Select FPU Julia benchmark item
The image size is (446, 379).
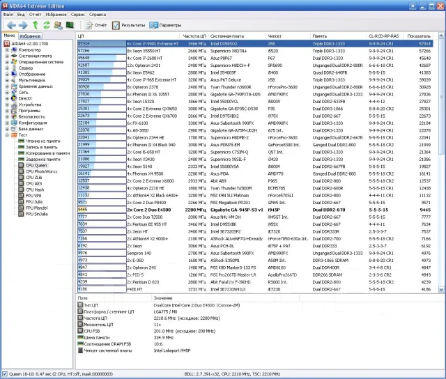[34, 202]
